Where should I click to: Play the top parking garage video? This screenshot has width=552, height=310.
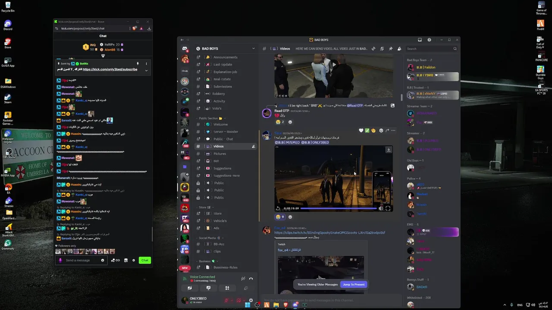pos(333,65)
